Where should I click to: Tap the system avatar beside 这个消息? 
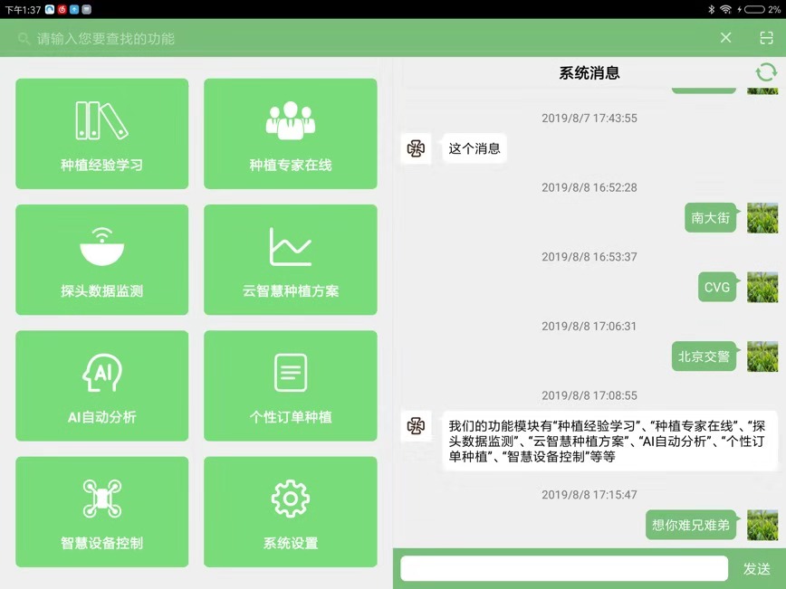coord(416,148)
